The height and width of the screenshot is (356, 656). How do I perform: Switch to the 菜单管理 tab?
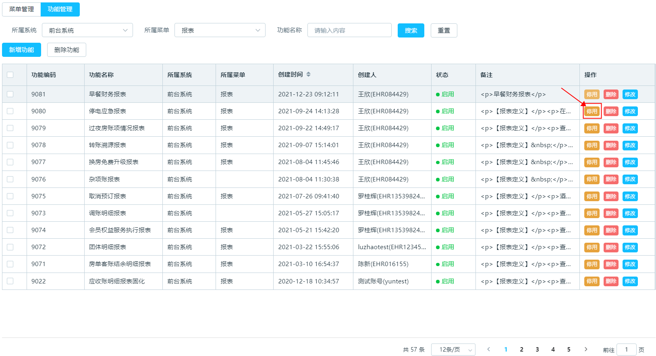(x=22, y=9)
